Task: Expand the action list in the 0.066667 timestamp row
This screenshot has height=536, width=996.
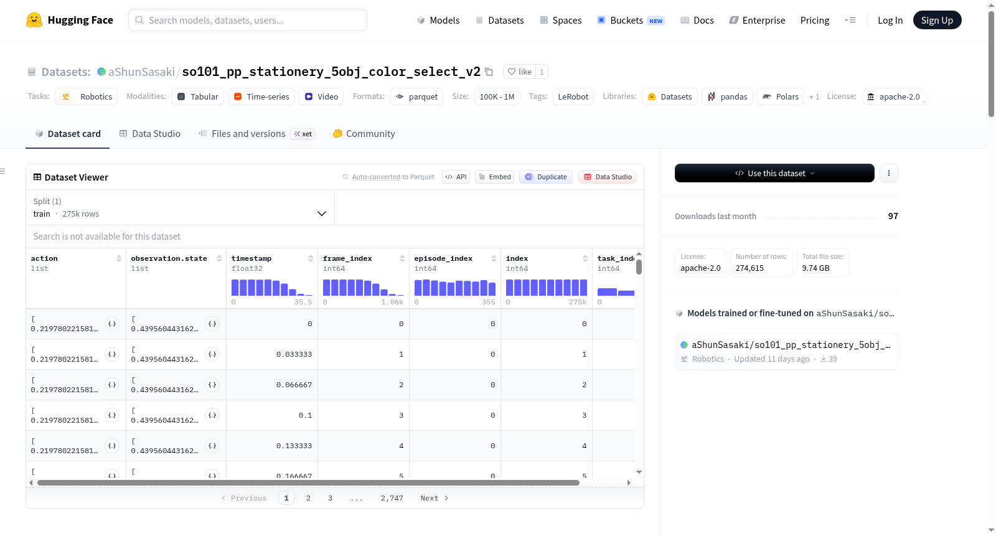Action: click(x=112, y=385)
